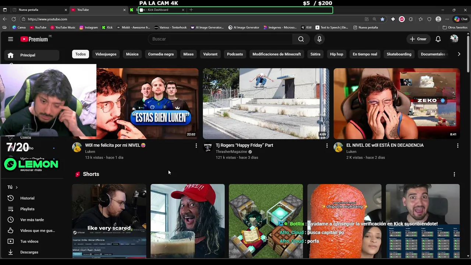Open a new browser tab with plus
This screenshot has height=265, width=471.
[x=191, y=10]
